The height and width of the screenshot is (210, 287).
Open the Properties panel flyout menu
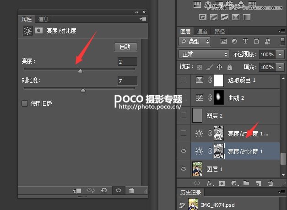pos(143,19)
